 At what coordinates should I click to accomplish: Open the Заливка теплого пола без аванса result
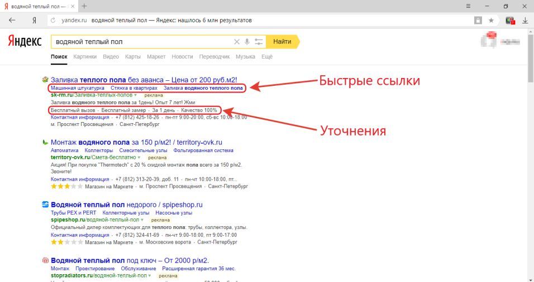[144, 80]
